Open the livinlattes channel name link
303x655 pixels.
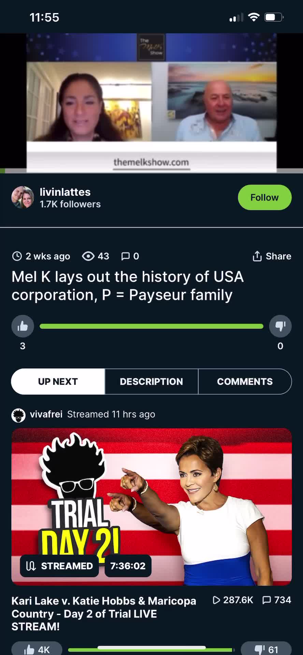tap(65, 192)
